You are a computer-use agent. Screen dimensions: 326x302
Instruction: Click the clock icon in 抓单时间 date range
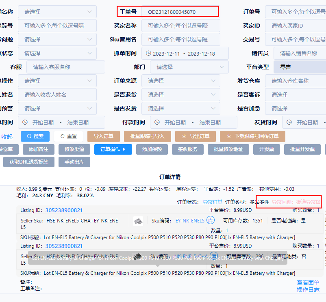[x=148, y=54]
